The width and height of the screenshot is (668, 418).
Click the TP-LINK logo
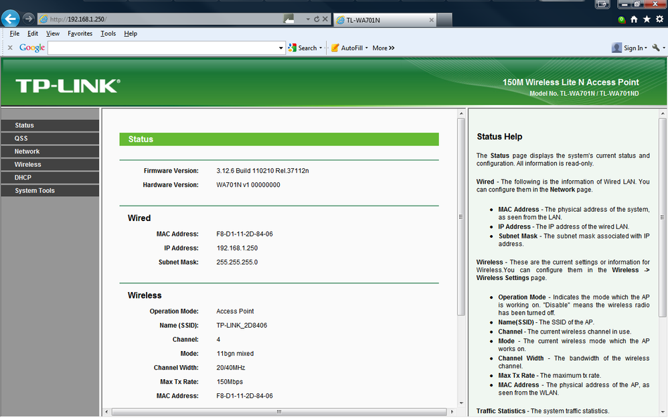click(x=68, y=86)
